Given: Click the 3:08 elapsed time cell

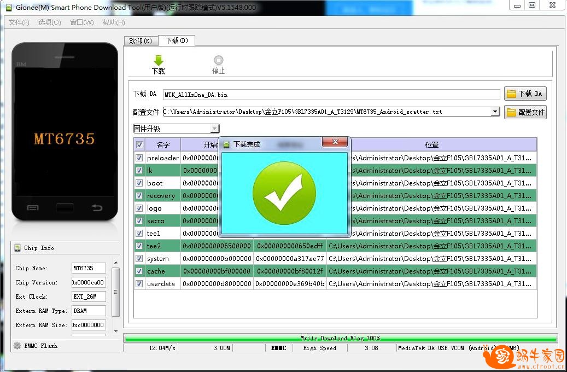Looking at the screenshot, I should click(x=371, y=348).
